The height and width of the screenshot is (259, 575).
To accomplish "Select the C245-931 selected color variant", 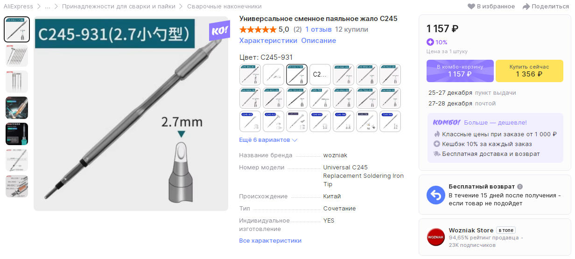I will tap(297, 74).
